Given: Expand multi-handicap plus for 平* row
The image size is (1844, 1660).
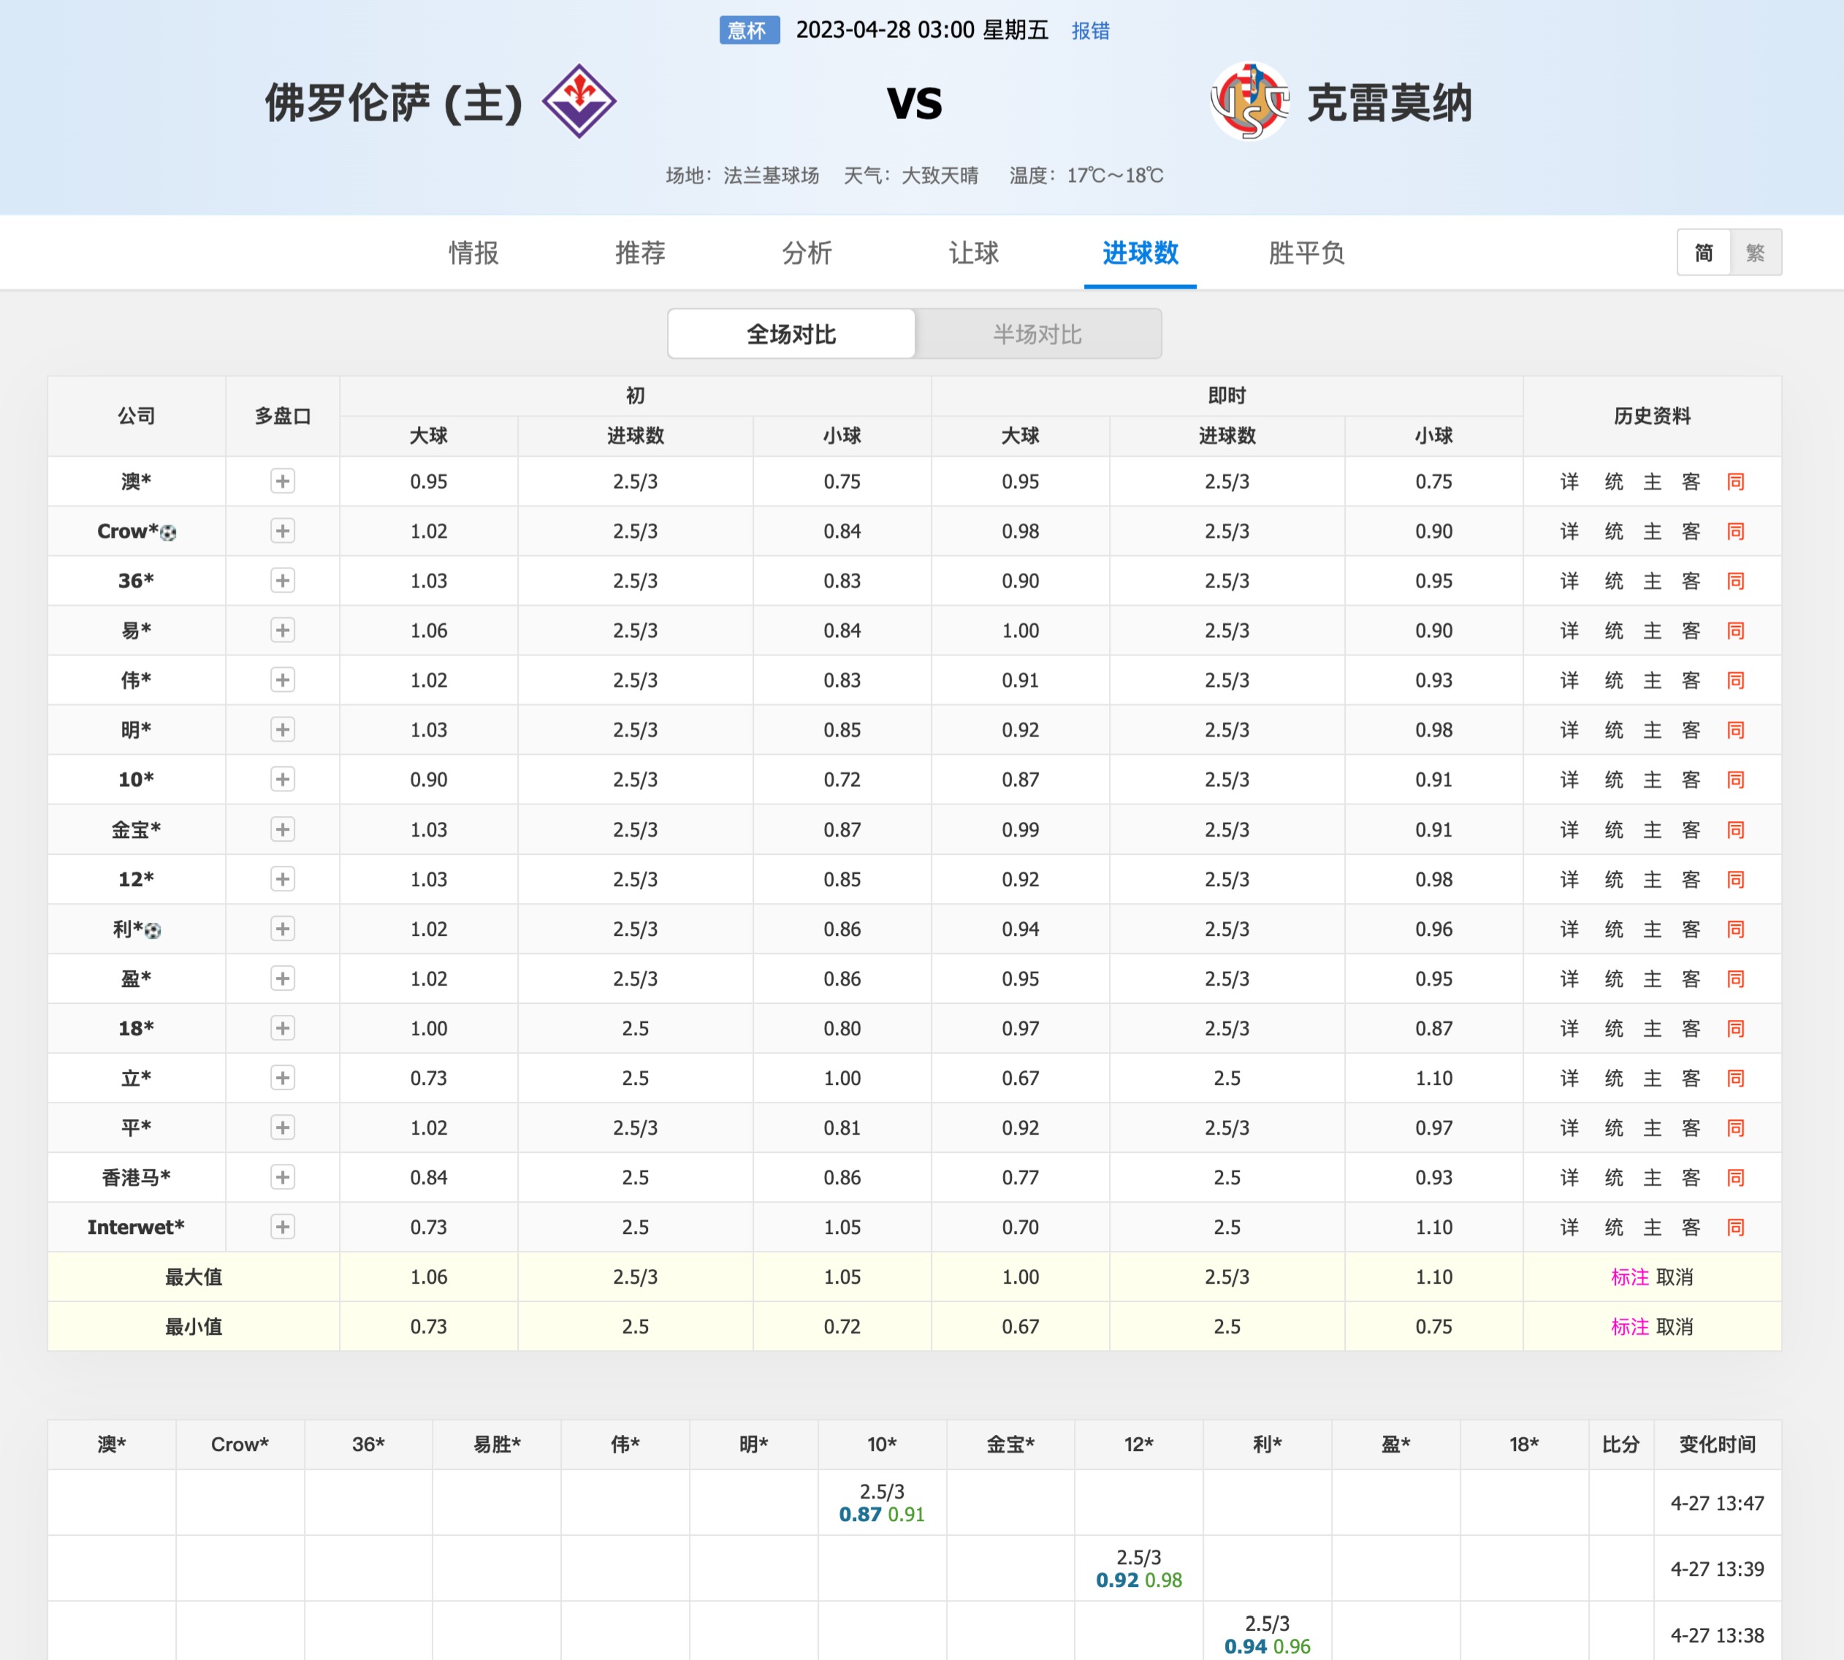Looking at the screenshot, I should point(283,1127).
